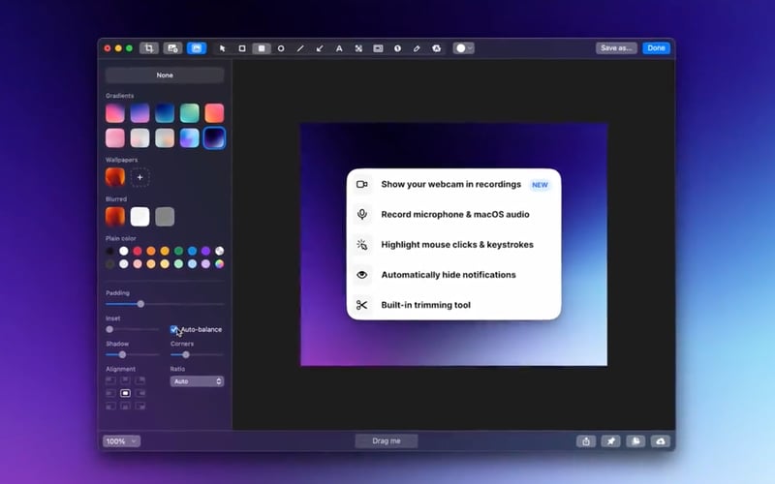Toggle the blue Background tool button
The width and height of the screenshot is (775, 484).
197,47
